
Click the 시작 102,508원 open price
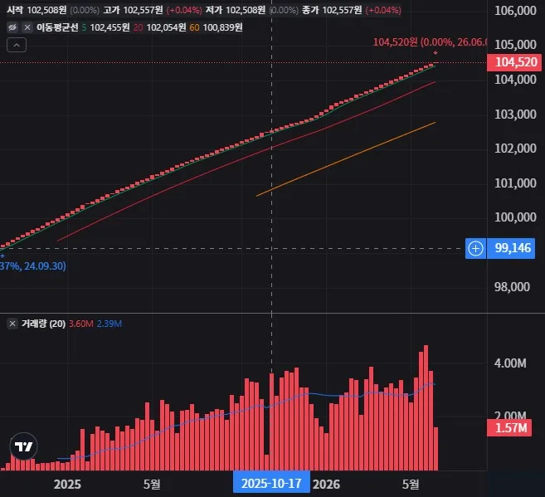(x=36, y=10)
